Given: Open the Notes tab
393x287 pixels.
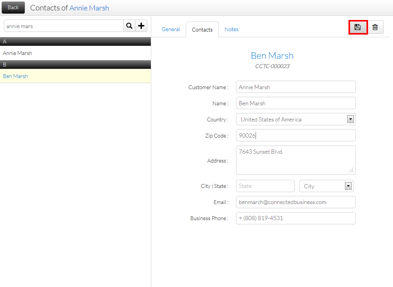Looking at the screenshot, I should pyautogui.click(x=231, y=29).
